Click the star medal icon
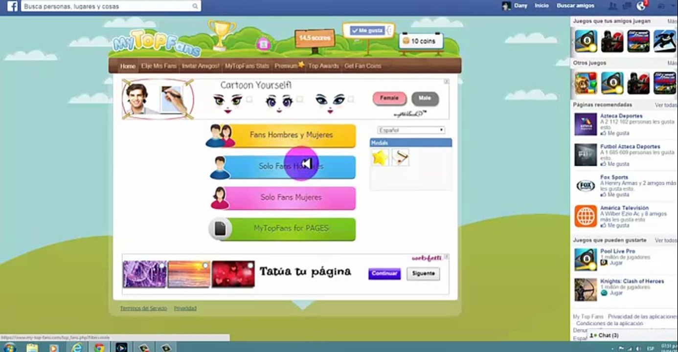This screenshot has height=352, width=678. click(380, 157)
